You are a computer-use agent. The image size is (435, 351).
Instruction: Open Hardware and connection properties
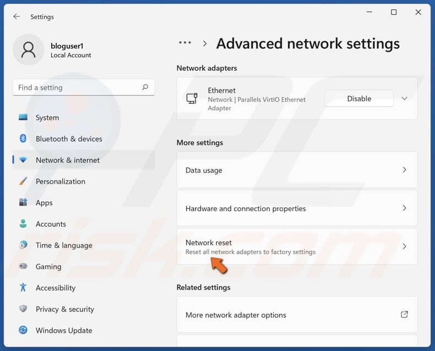pos(297,208)
